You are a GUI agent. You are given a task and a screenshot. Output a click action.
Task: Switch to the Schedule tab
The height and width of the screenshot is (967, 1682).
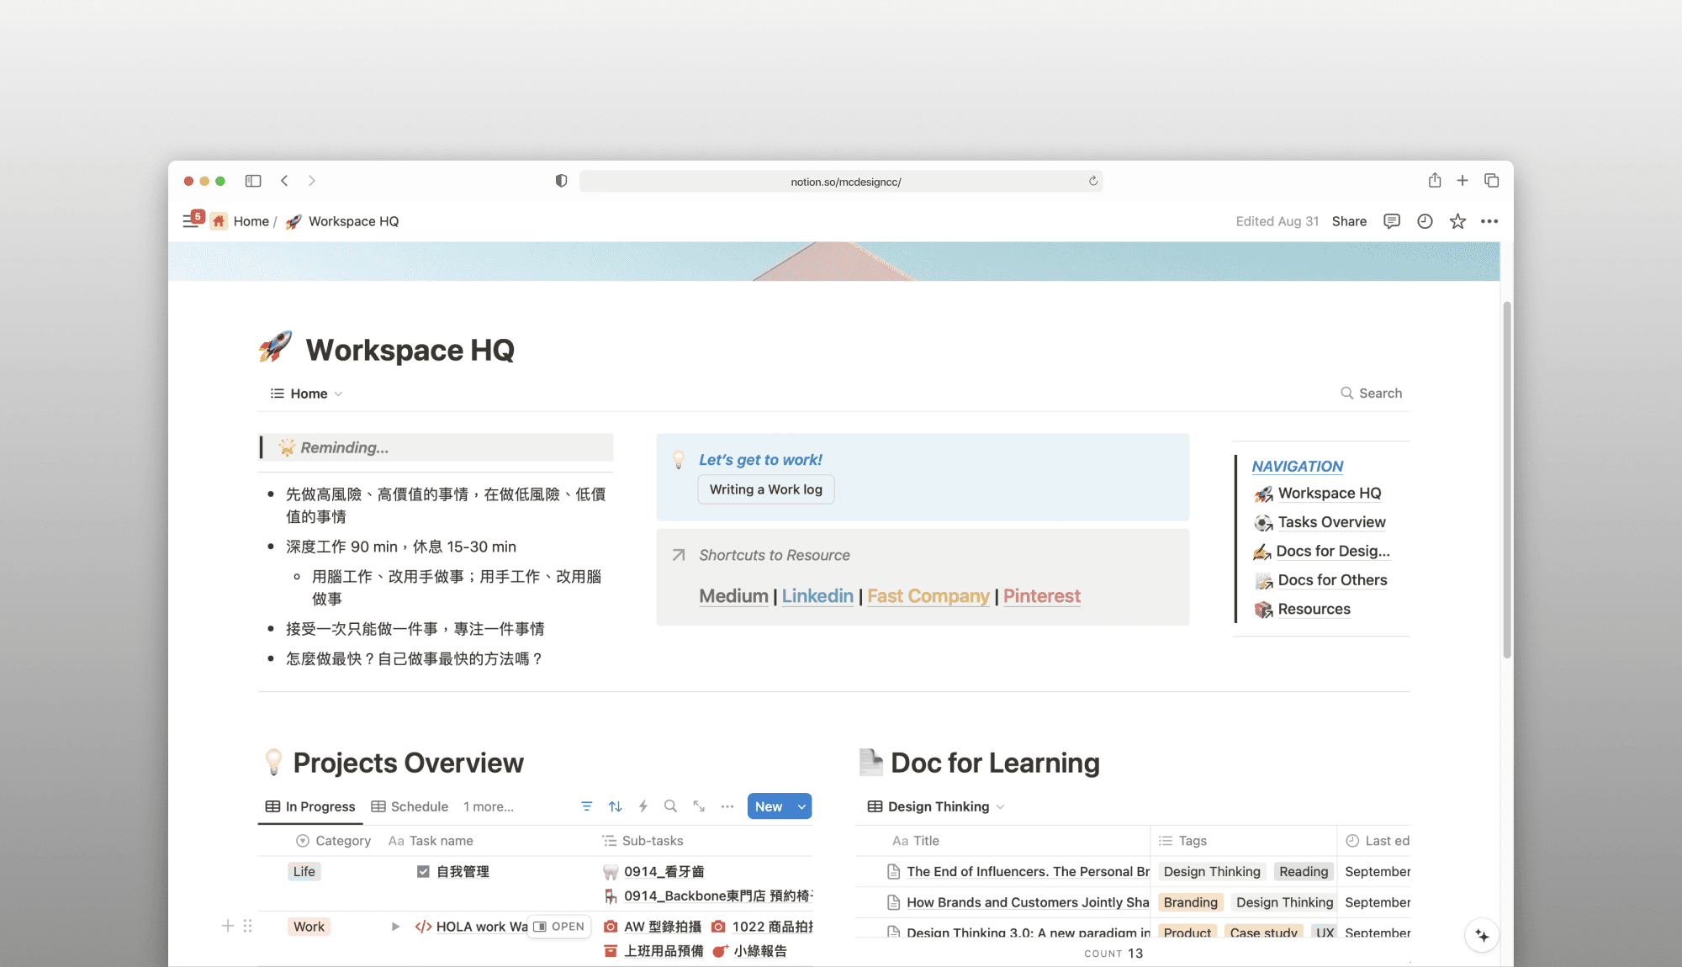click(410, 806)
